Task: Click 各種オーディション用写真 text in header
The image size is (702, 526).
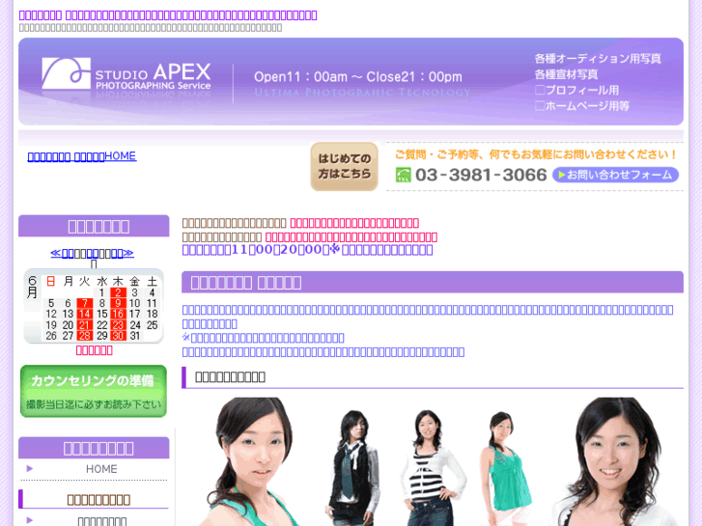Action: [x=598, y=59]
